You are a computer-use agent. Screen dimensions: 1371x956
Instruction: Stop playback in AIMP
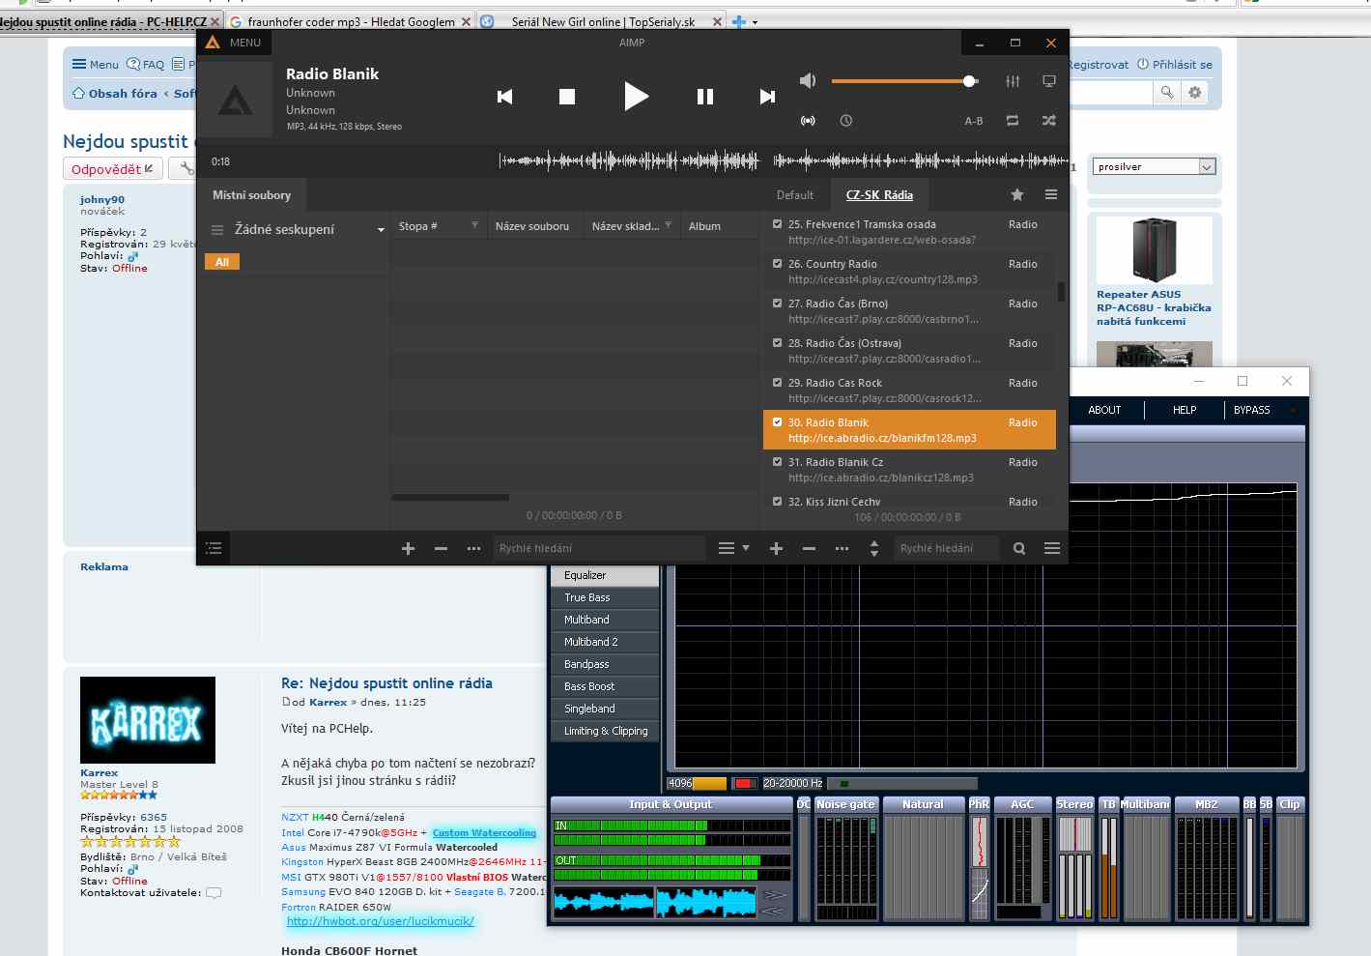(x=567, y=97)
